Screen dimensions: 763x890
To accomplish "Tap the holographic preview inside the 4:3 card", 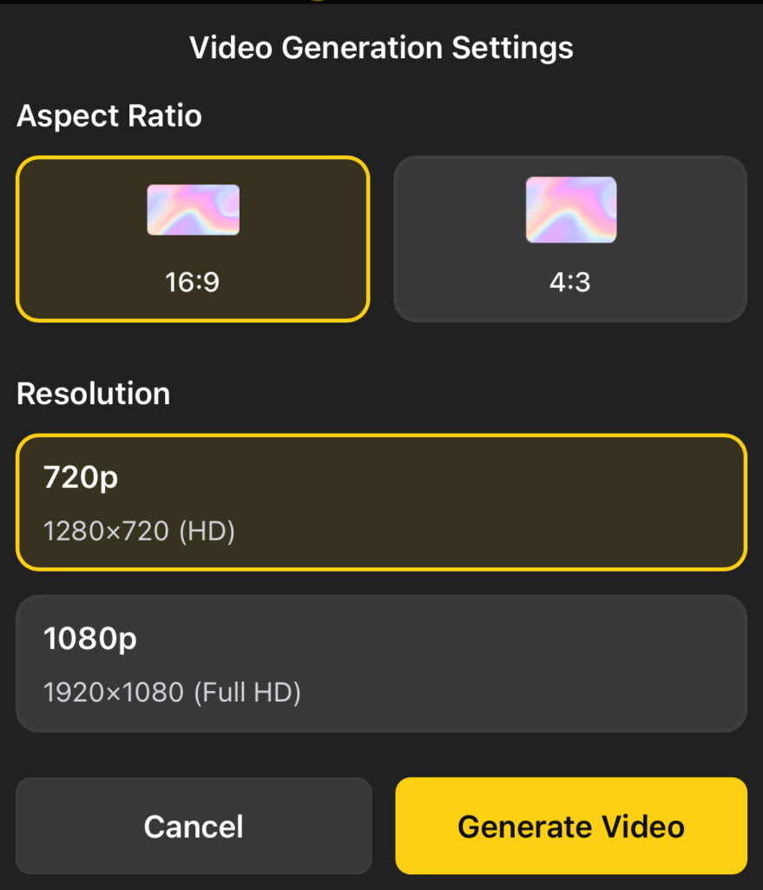I will pyautogui.click(x=569, y=209).
